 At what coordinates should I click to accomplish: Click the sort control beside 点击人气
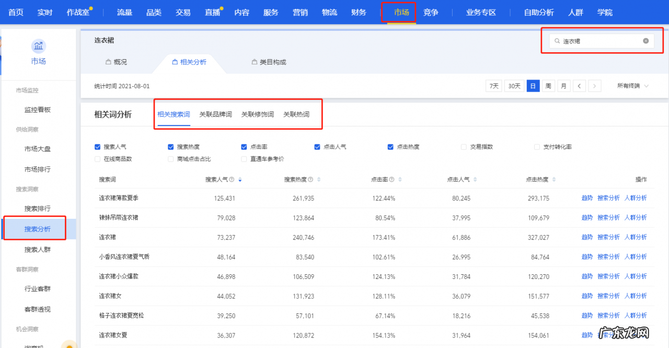[x=476, y=179]
